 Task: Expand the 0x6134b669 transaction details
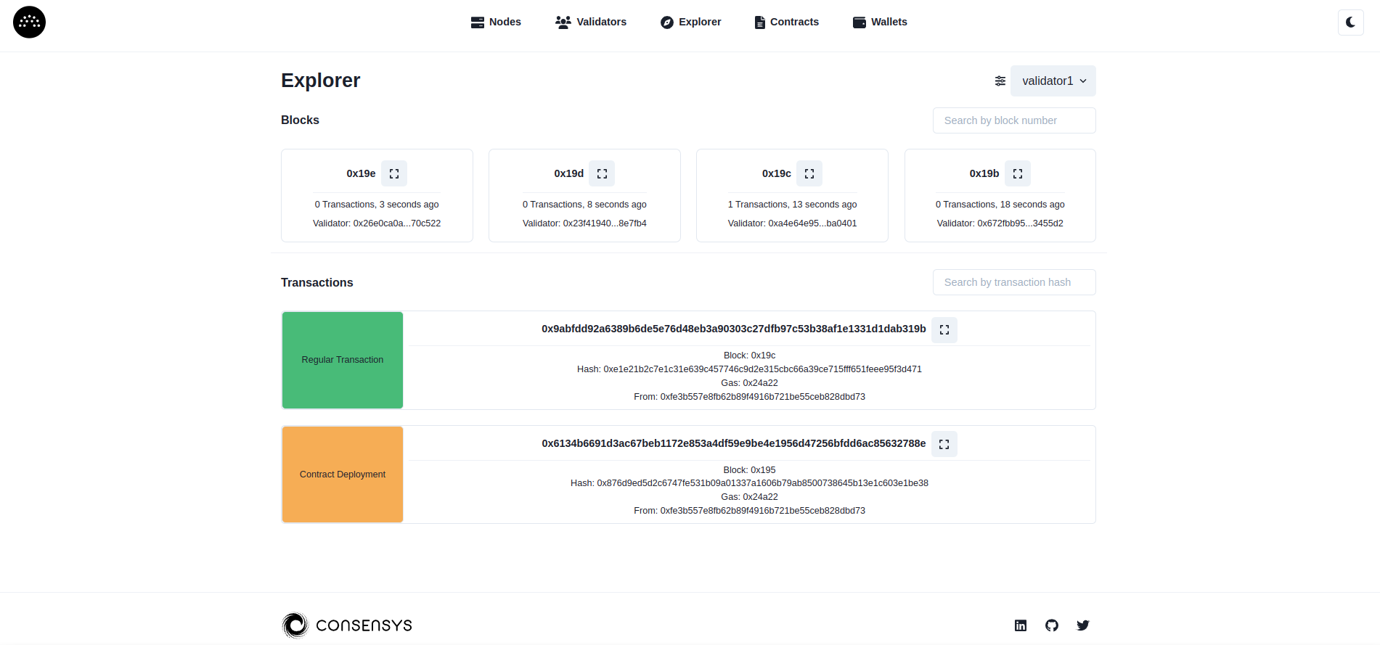coord(944,444)
